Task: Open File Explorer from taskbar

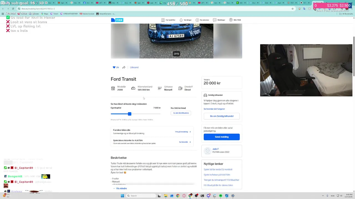Action: (x=166, y=196)
